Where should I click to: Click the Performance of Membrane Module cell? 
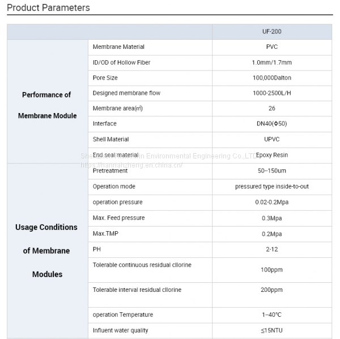47,105
